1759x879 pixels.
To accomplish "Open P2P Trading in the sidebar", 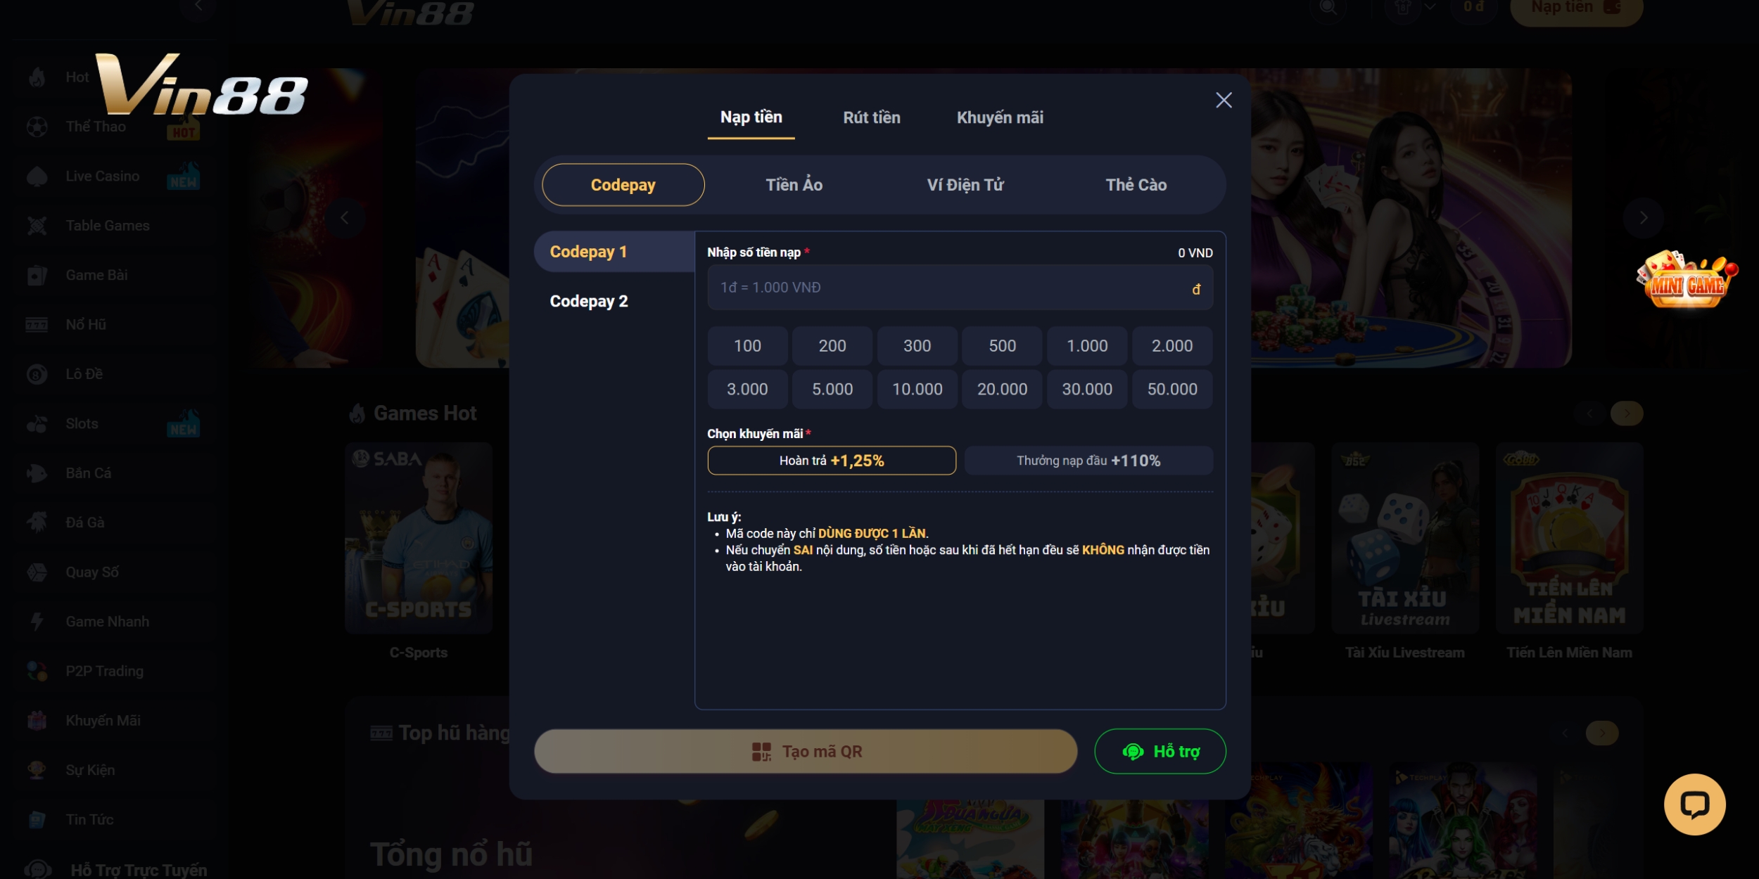I will 113,672.
